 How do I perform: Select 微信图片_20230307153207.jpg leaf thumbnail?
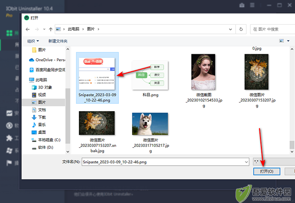click(x=256, y=72)
